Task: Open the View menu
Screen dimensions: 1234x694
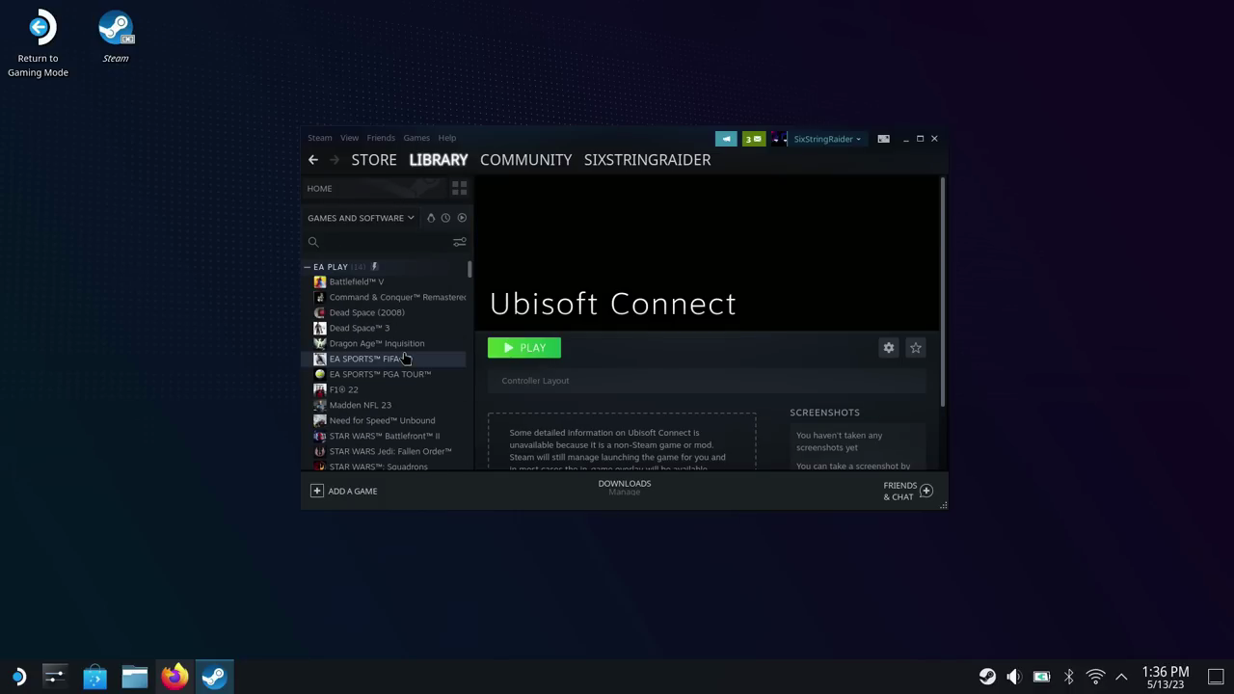Action: (349, 138)
